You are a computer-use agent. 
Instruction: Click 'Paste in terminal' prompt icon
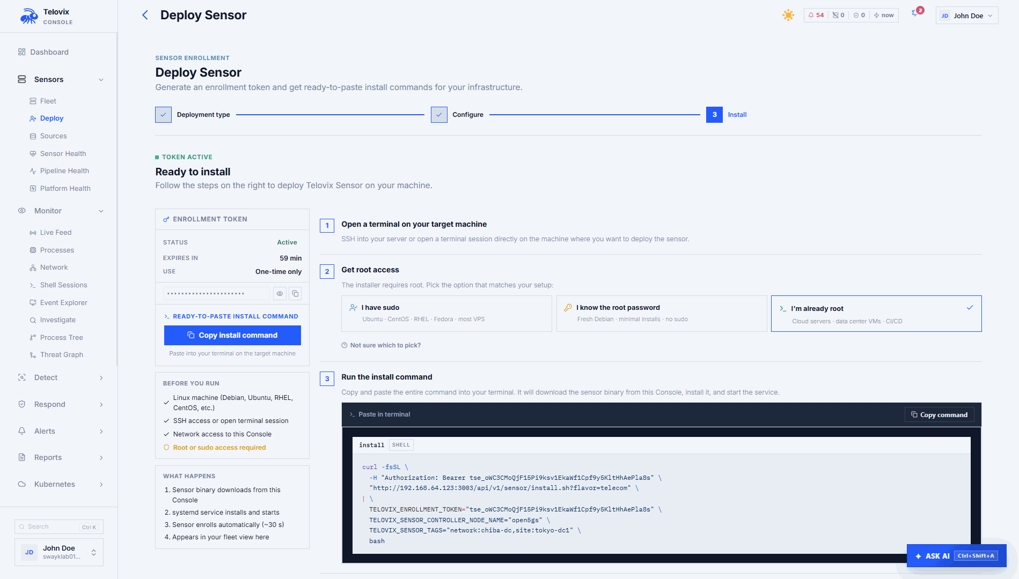352,414
